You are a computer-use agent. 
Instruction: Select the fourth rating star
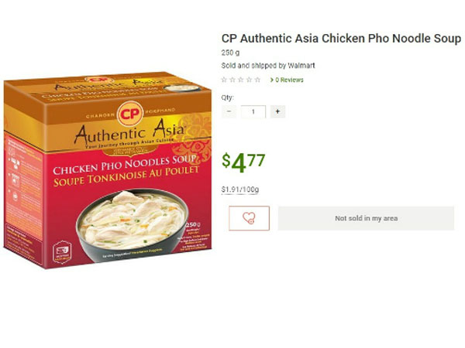249,80
